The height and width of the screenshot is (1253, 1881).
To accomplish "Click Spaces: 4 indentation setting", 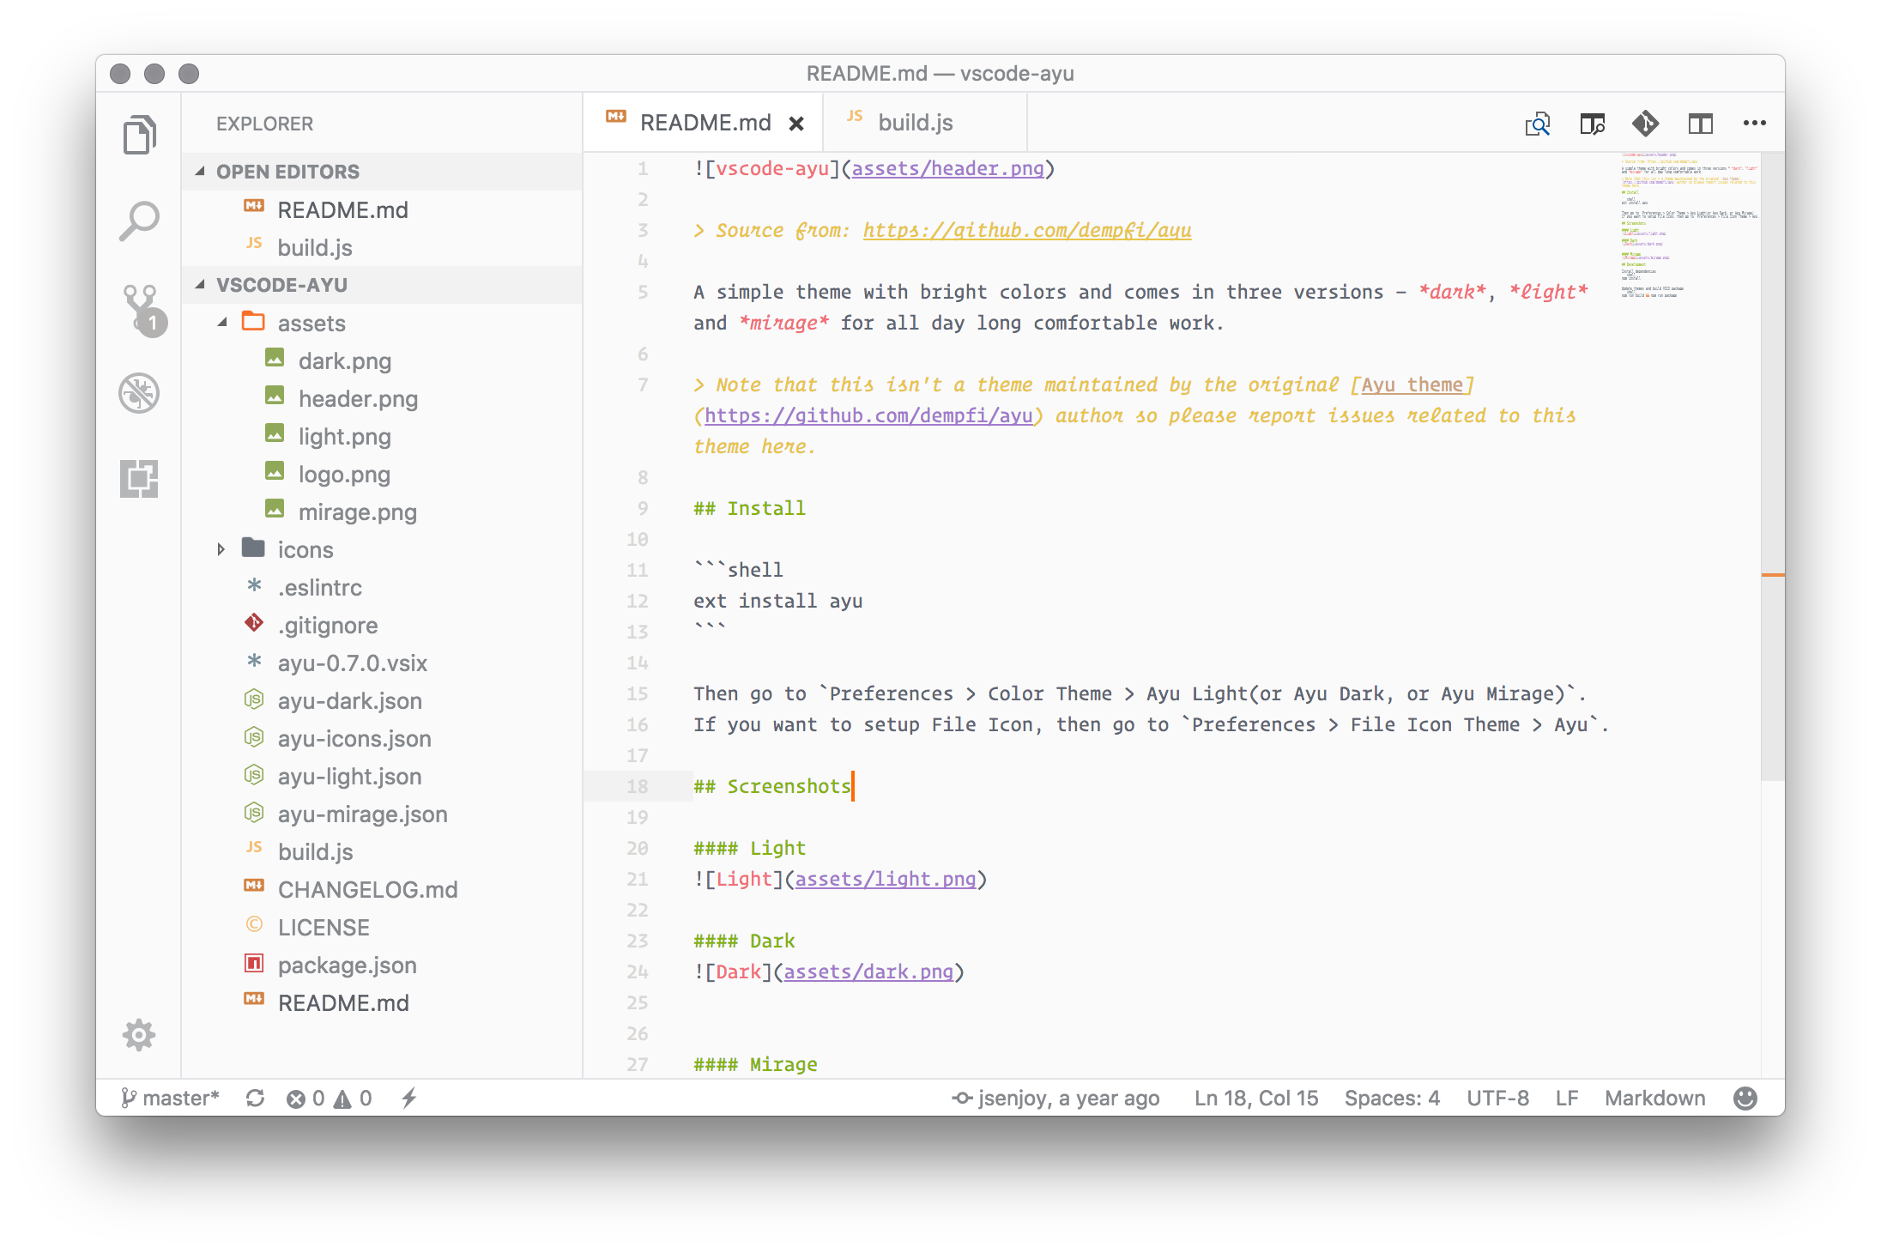I will (1392, 1099).
